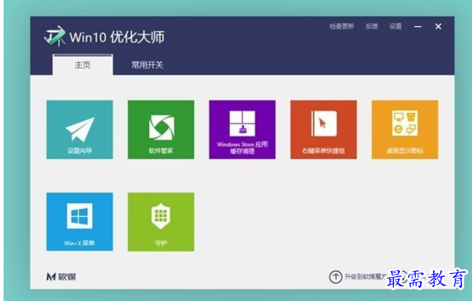Screen dimensions: 472x301
Task: Open Windows Store 应用缓存清理 tile
Action: (242, 130)
